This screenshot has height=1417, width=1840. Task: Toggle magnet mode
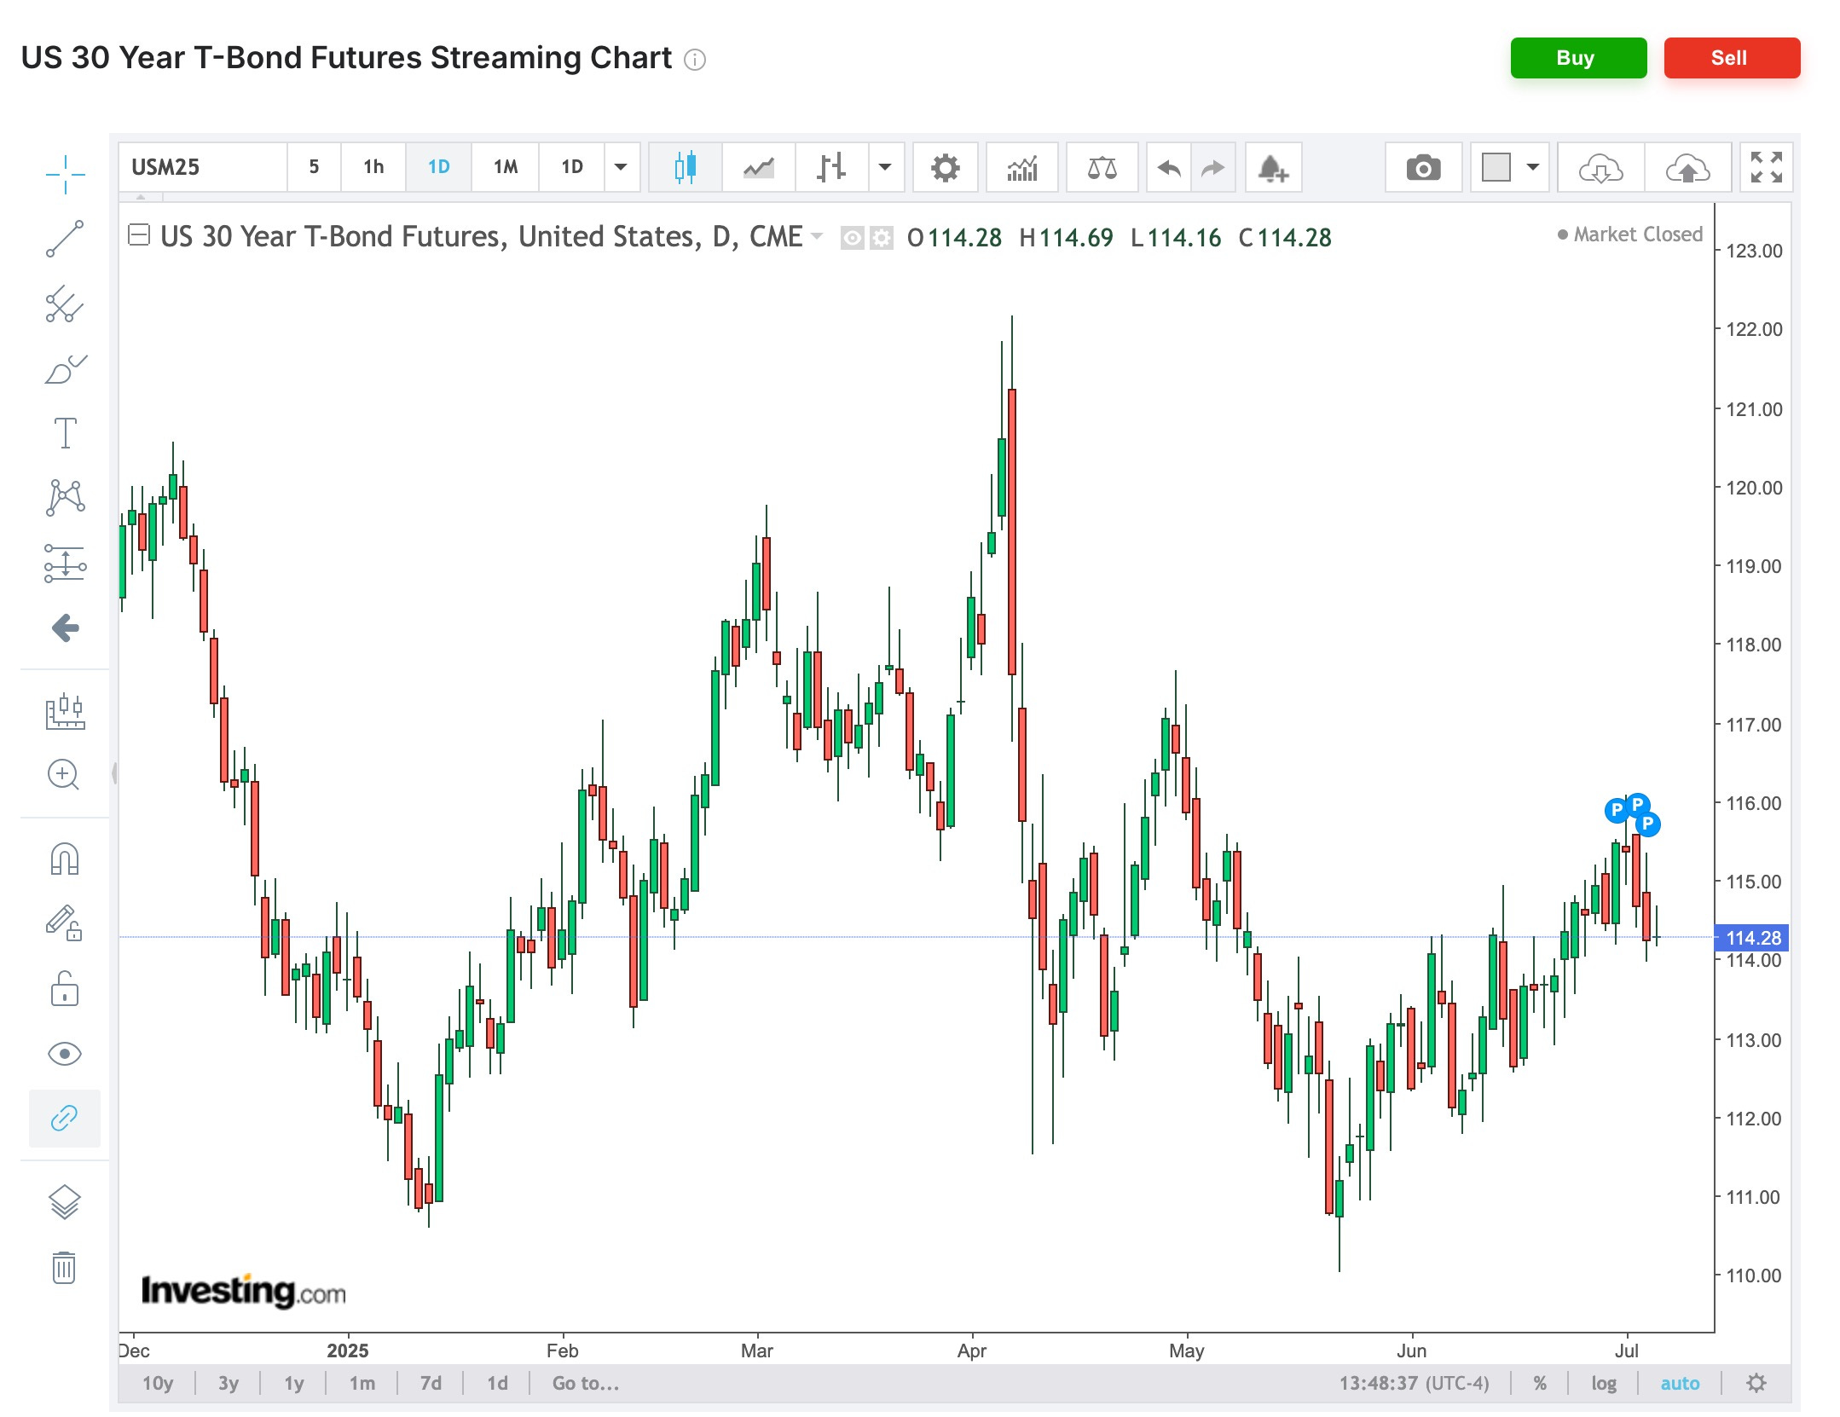[65, 859]
